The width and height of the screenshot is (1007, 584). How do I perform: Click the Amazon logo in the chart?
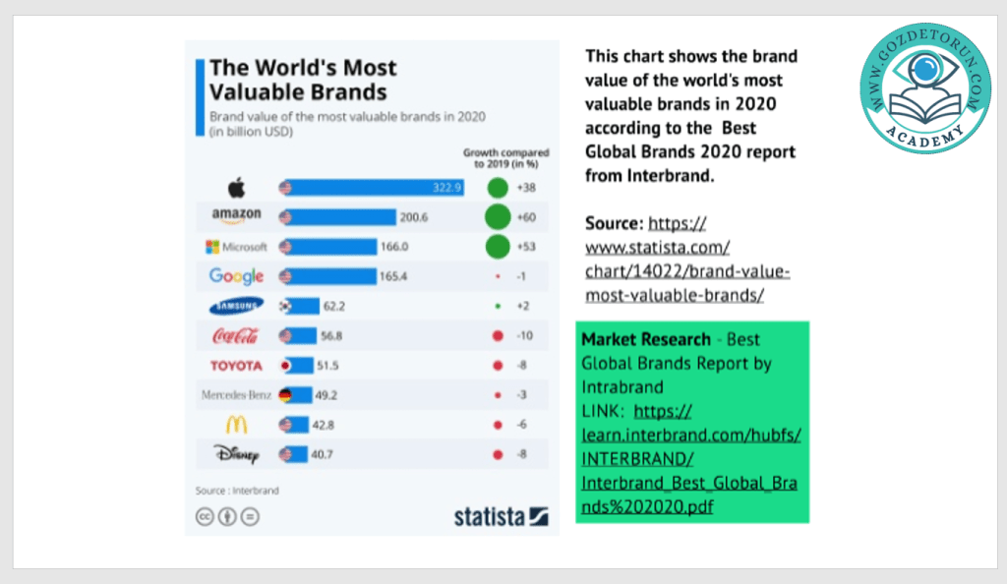(x=237, y=215)
